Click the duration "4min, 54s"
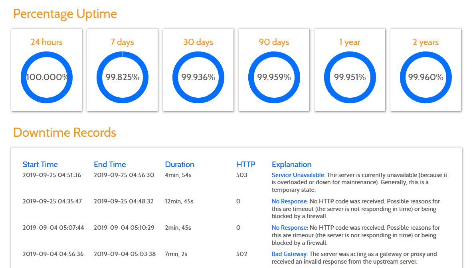Image resolution: width=473 pixels, height=268 pixels. (x=178, y=175)
